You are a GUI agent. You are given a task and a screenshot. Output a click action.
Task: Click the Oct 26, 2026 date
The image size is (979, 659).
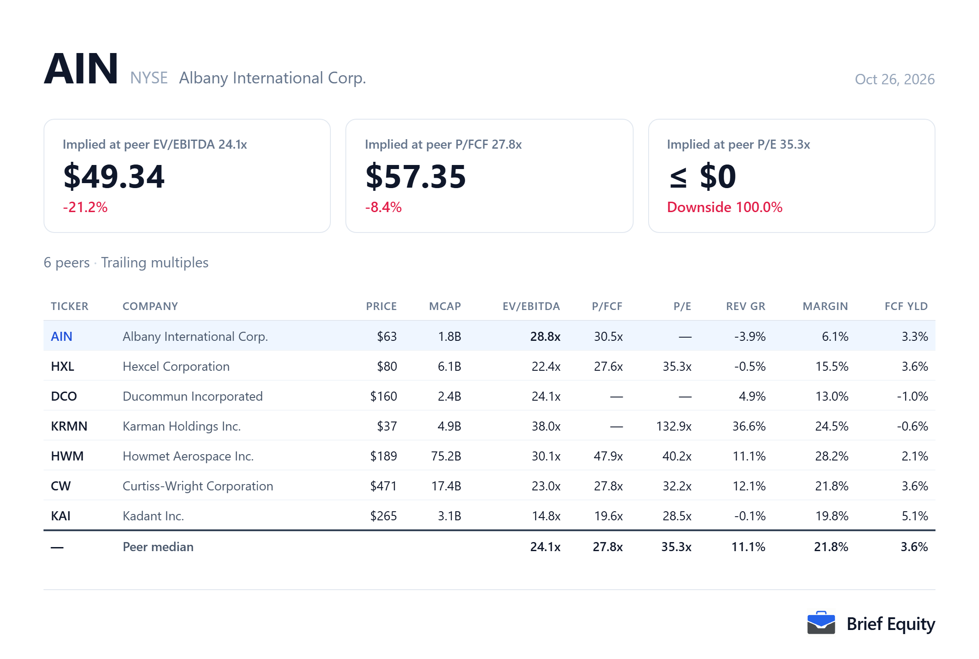(895, 79)
